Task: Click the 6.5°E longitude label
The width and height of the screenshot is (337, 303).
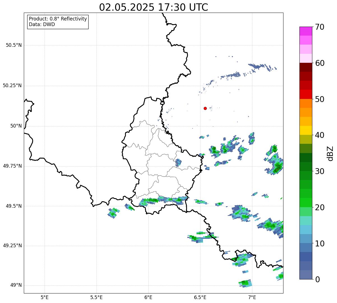Action: [x=200, y=297]
